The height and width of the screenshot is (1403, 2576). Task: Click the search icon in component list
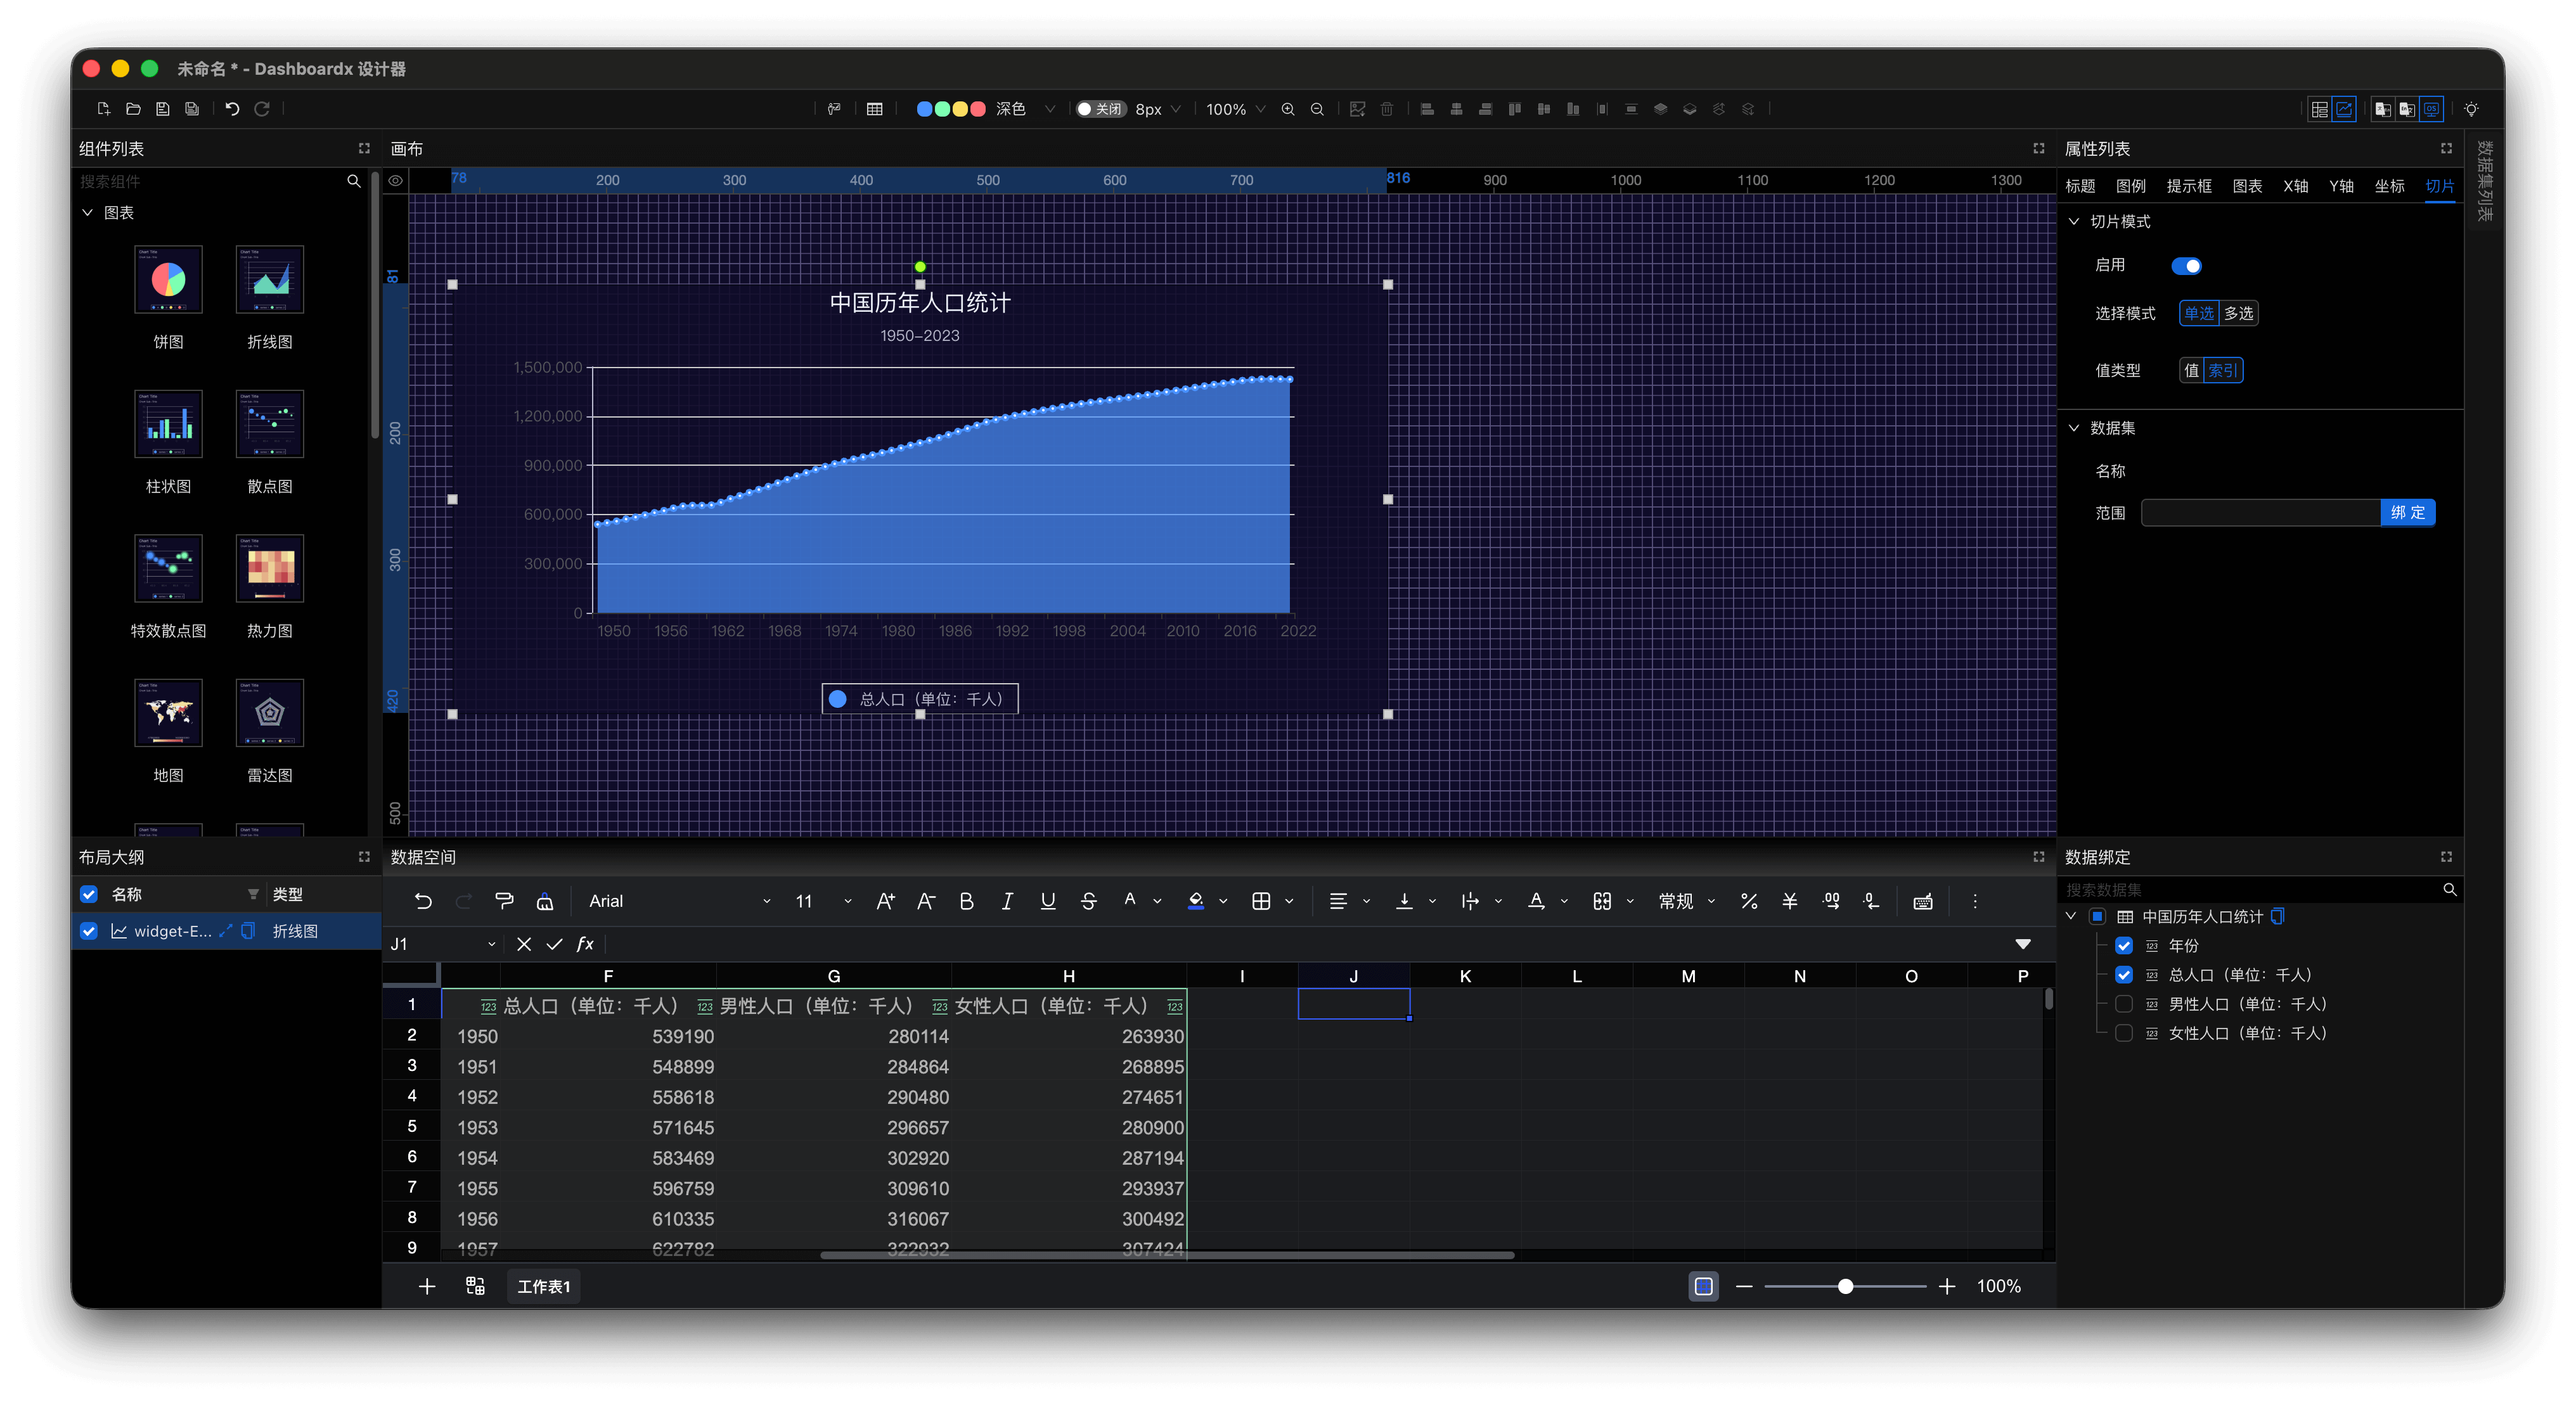[353, 181]
